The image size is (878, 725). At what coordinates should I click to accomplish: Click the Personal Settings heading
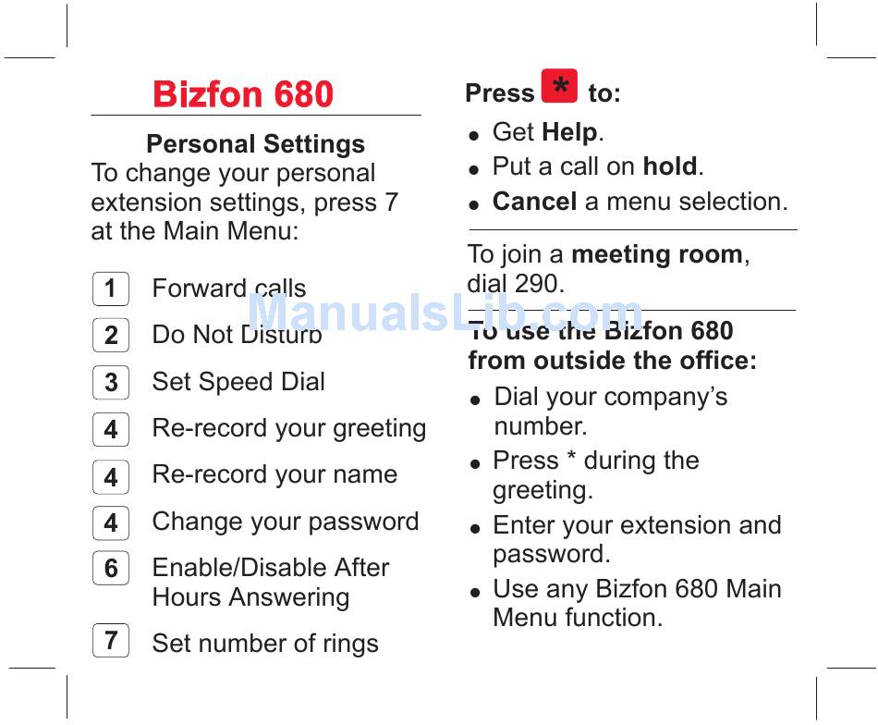tap(255, 144)
